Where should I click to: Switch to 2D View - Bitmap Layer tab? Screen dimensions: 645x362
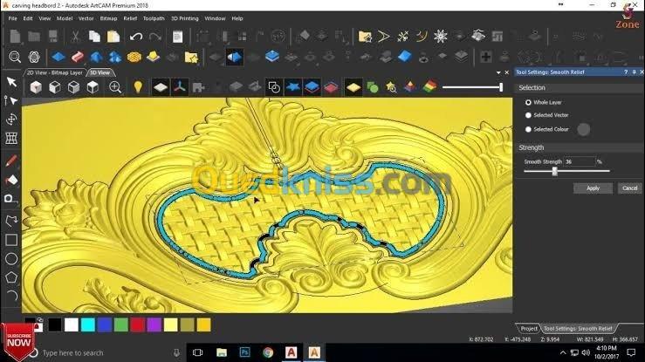click(x=55, y=72)
